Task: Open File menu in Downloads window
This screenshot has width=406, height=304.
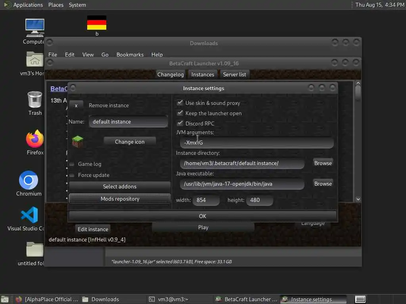Action: point(53,55)
